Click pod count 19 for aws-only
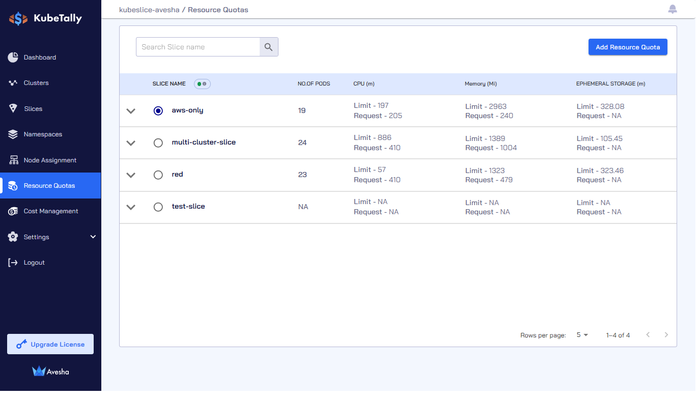 pos(302,110)
